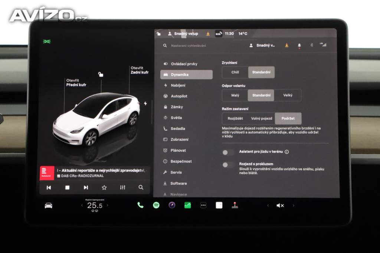Open the media equalizer settings icon
Screen dimensions: 380x253
click(x=122, y=187)
